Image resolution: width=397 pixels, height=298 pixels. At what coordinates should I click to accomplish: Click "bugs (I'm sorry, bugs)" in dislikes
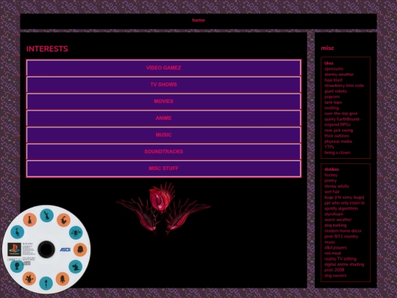tap(344, 197)
